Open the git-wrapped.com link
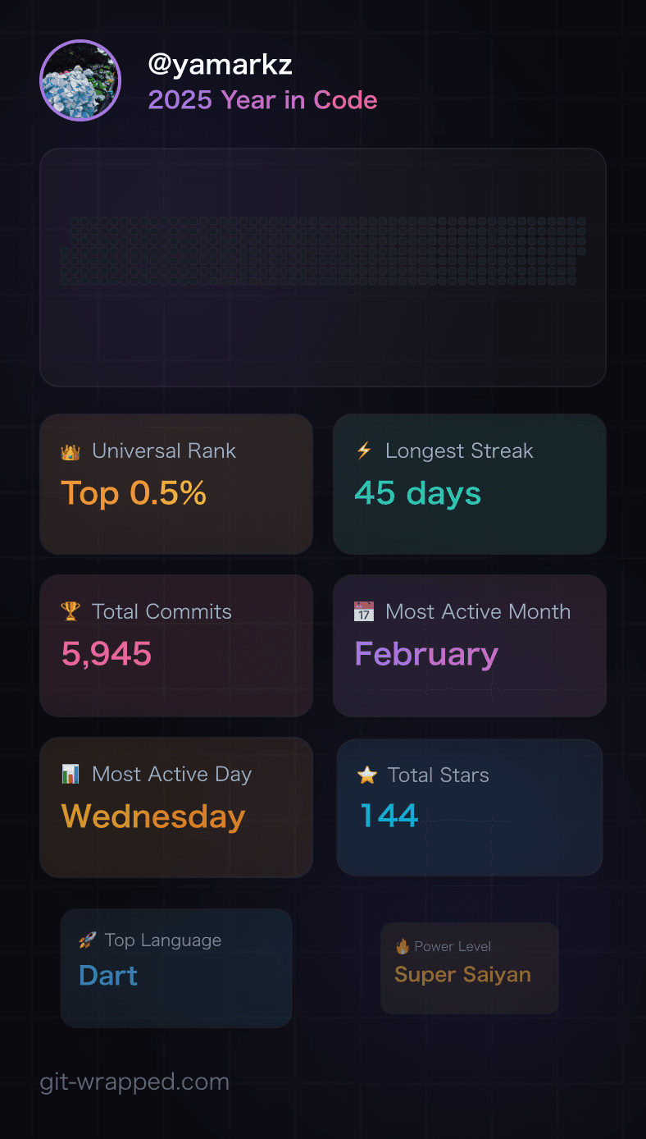The height and width of the screenshot is (1139, 646). (x=134, y=1082)
